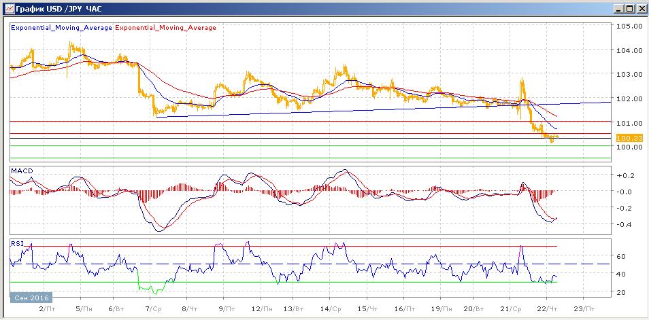Click the 100.33 current price tag
This screenshot has width=649, height=320.
tap(625, 138)
